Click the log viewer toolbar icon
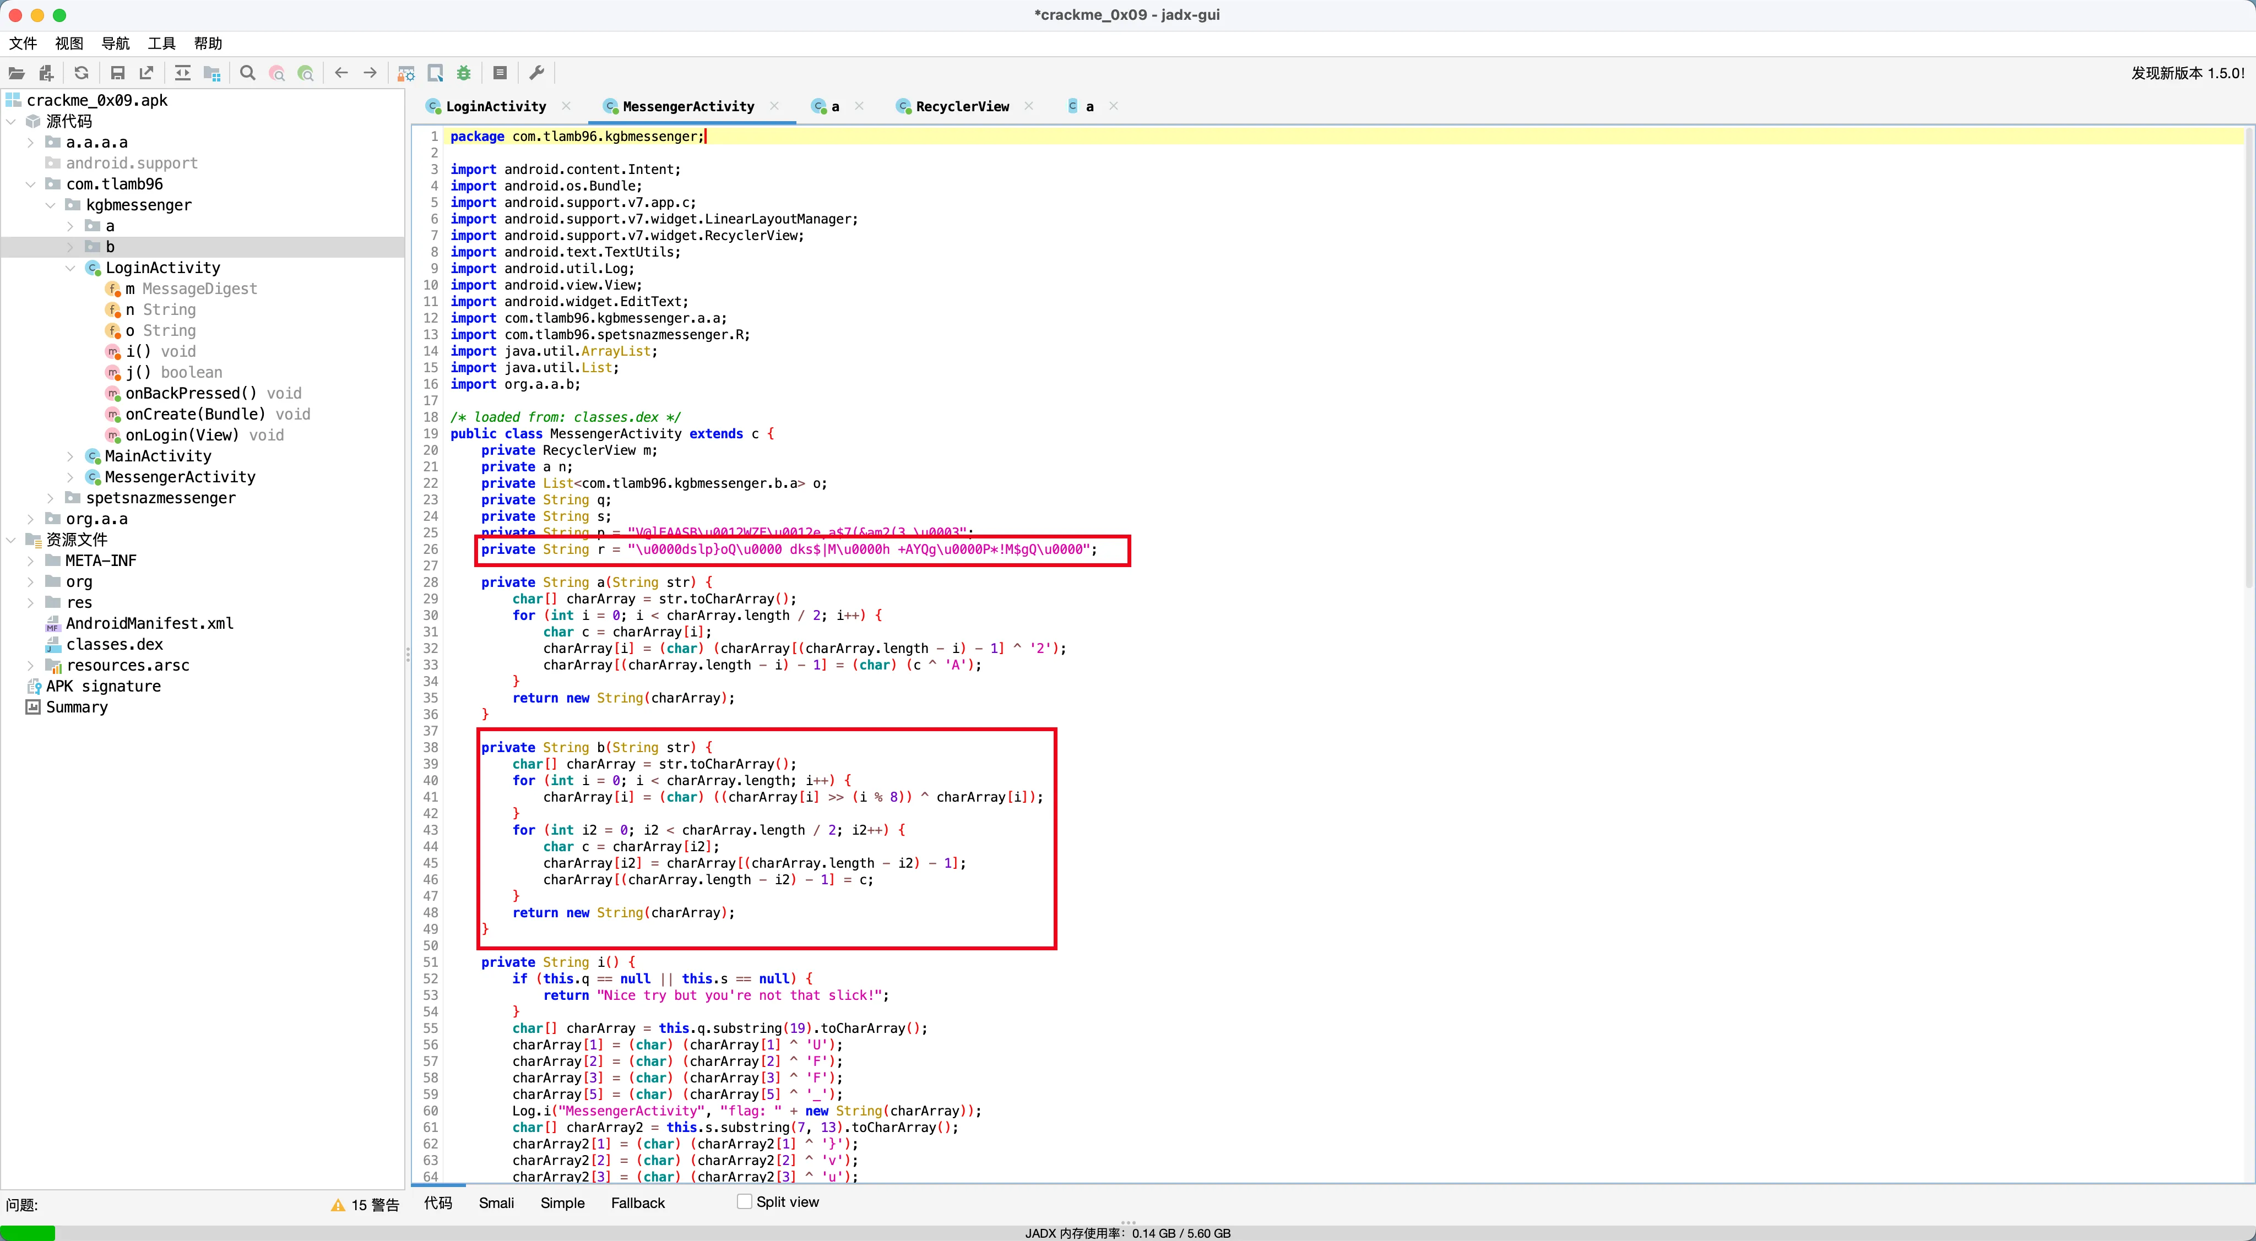This screenshot has height=1241, width=2256. (x=500, y=74)
